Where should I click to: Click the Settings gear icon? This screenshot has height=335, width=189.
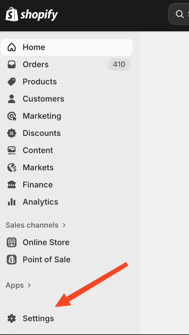coord(12,318)
